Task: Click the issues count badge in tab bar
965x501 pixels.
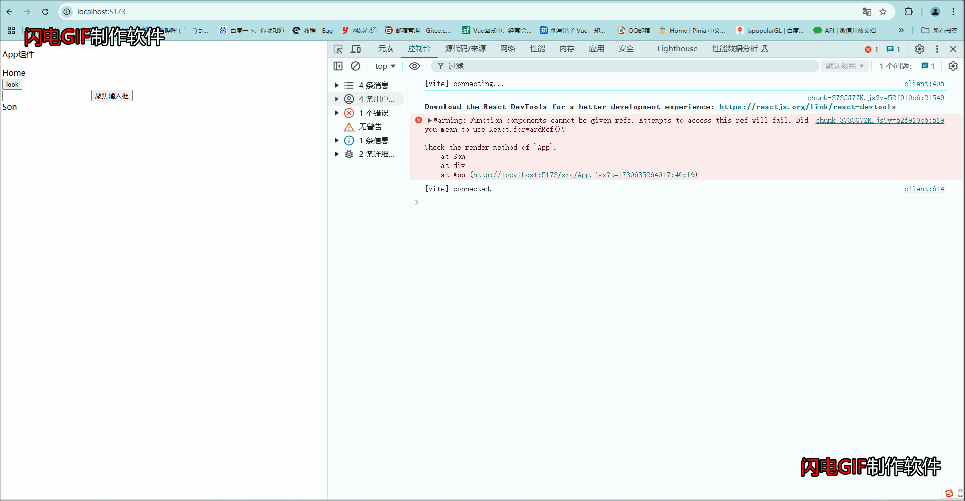Action: click(x=894, y=49)
